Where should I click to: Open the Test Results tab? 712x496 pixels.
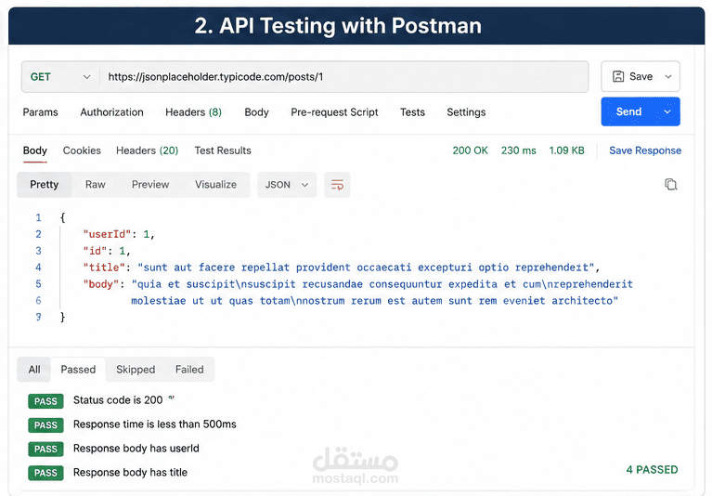click(x=223, y=150)
